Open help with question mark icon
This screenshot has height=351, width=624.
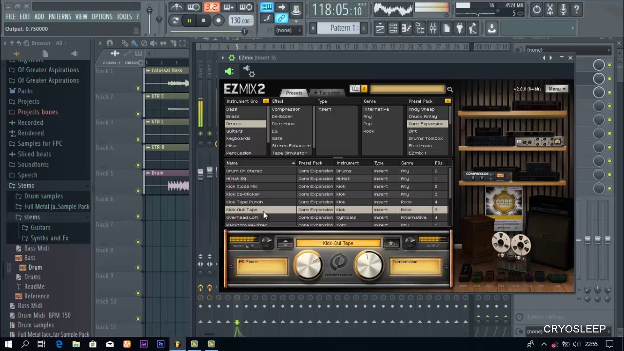tap(576, 9)
